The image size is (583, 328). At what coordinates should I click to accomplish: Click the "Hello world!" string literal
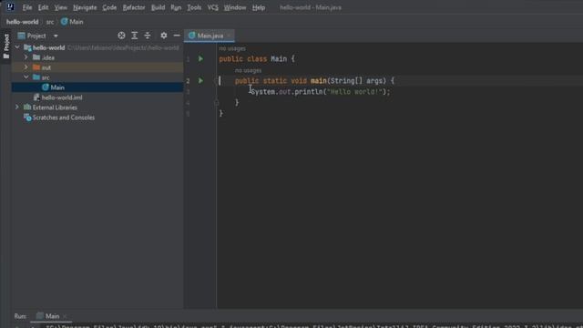point(354,92)
